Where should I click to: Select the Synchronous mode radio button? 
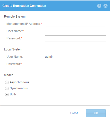[x=7, y=88]
